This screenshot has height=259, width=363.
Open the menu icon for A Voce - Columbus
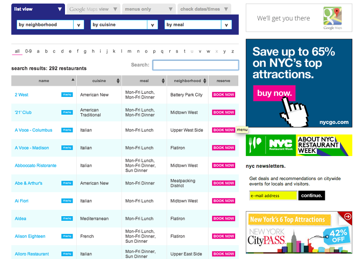click(67, 130)
